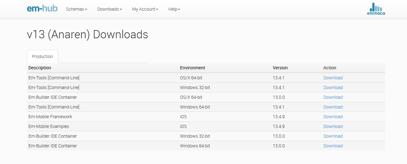Click Em-Builder IDE Container in the OS/X 64-bit row

(x=53, y=97)
